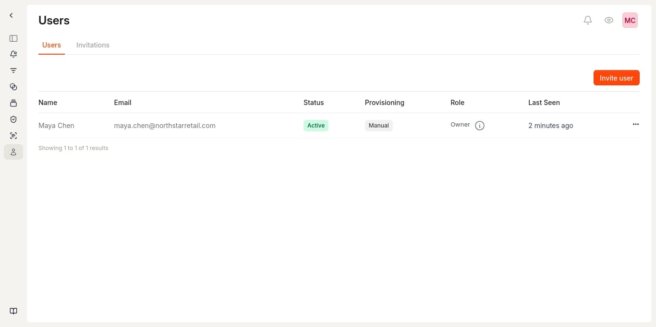Click the maya.chen@northstarretail.com email
The height and width of the screenshot is (327, 656).
[165, 126]
